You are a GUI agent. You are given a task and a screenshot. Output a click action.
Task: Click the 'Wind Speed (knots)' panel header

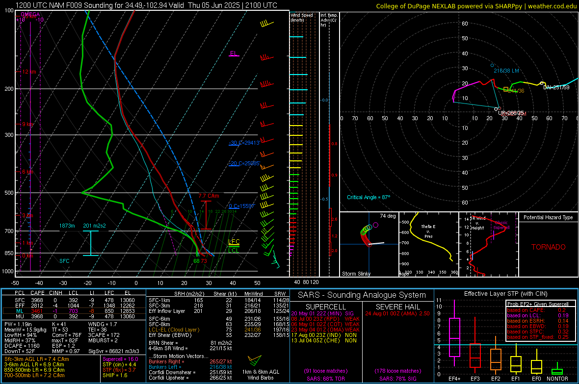coord(302,17)
